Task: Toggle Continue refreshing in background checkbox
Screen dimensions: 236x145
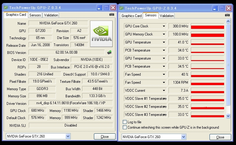Action: click(x=125, y=127)
